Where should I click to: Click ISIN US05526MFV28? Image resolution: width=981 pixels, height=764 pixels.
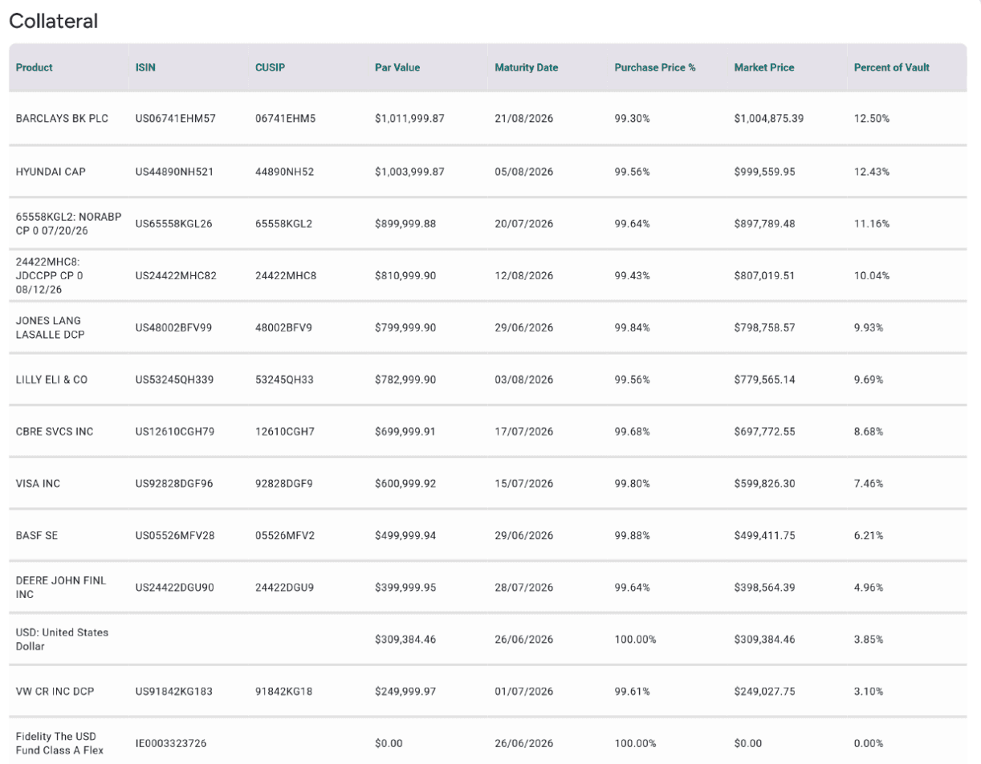pyautogui.click(x=175, y=536)
